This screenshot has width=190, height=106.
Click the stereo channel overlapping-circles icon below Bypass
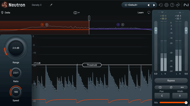(160, 87)
